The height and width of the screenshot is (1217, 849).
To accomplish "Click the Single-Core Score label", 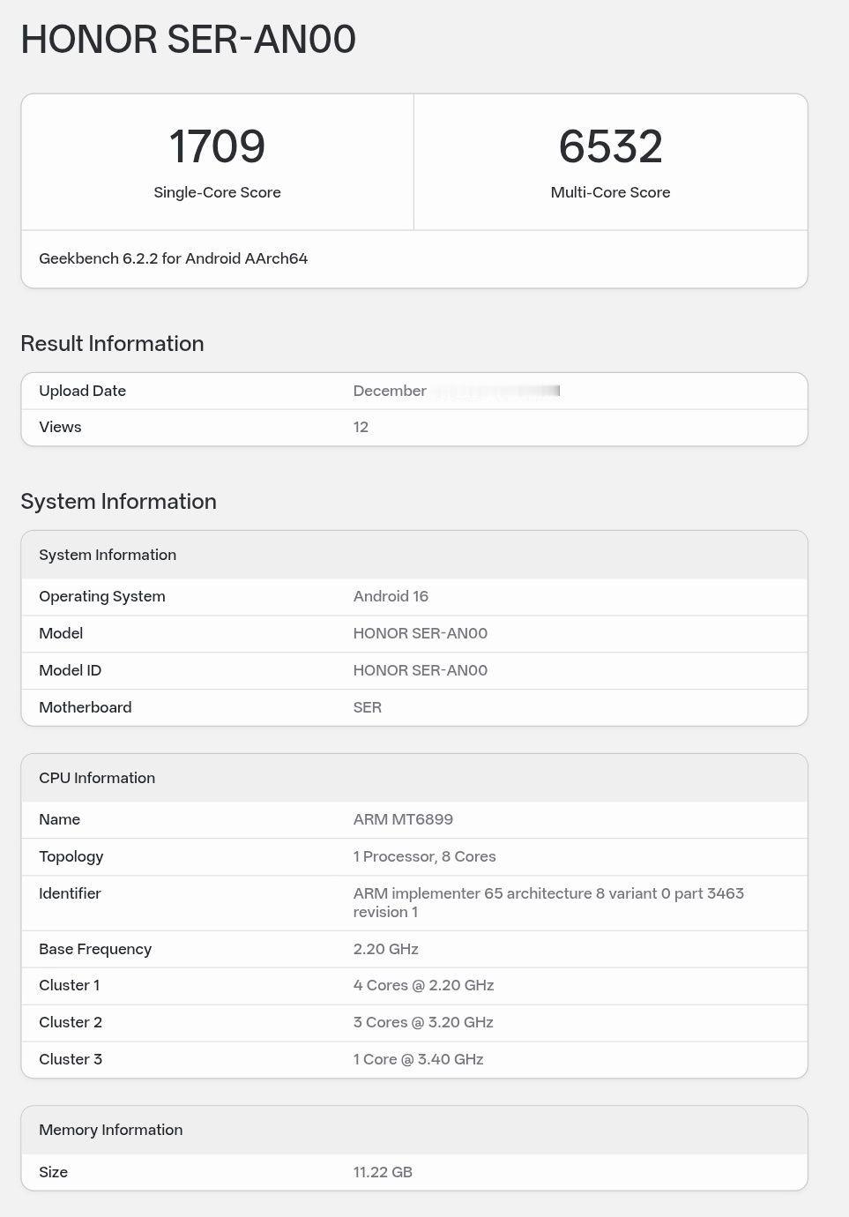I will pyautogui.click(x=217, y=192).
